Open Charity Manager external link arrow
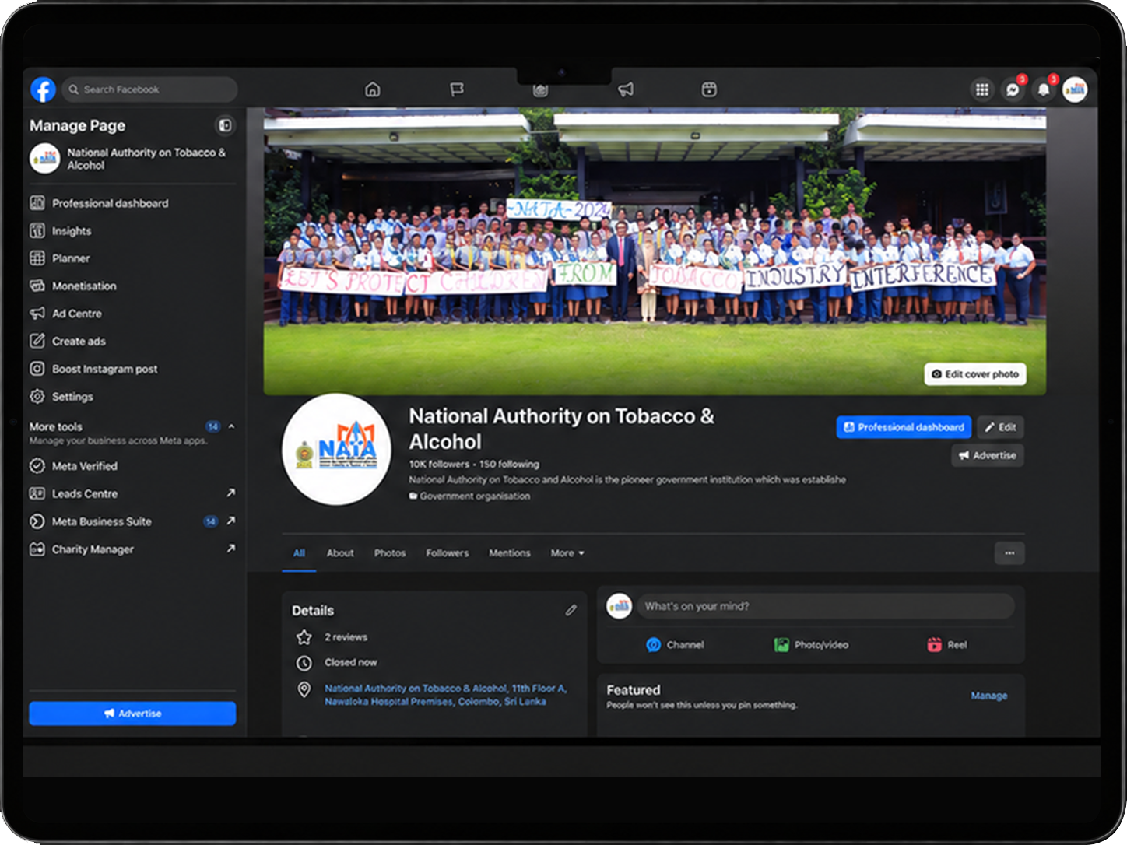Viewport: 1127px width, 845px height. tap(230, 549)
